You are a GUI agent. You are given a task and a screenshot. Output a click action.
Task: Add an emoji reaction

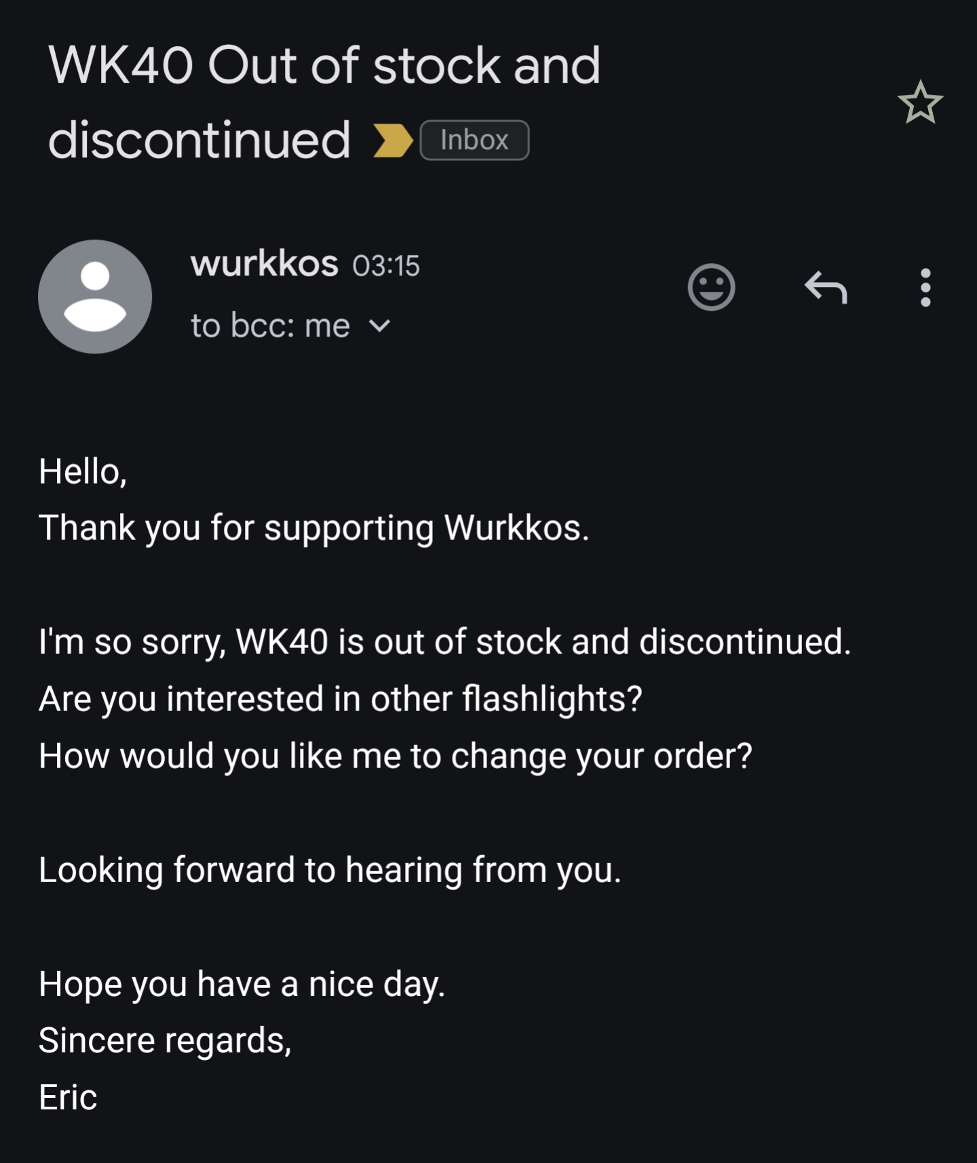(711, 287)
